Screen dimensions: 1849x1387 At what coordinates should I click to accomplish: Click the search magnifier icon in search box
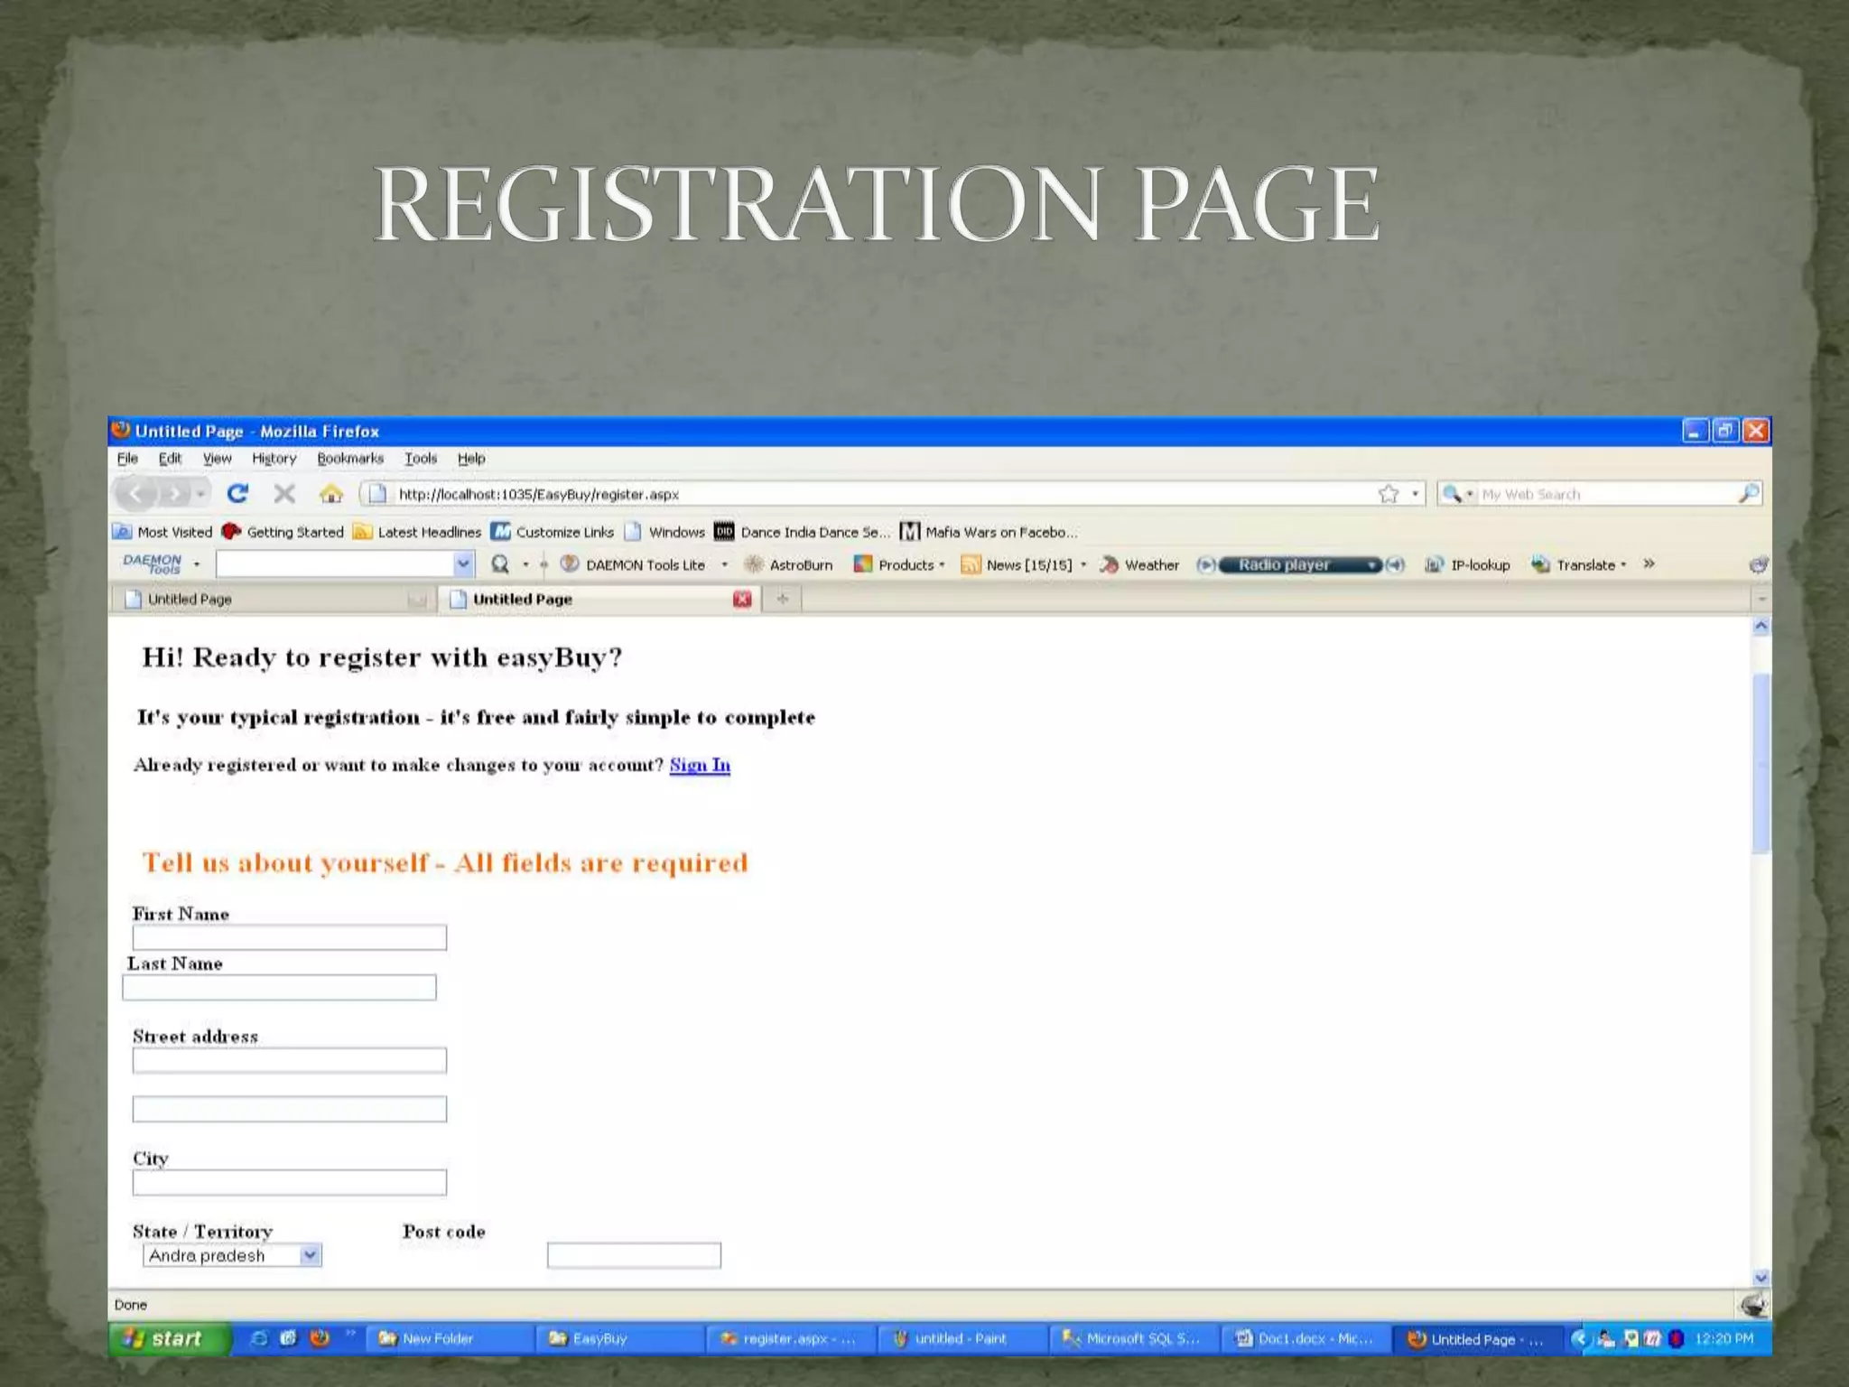[x=1748, y=493]
